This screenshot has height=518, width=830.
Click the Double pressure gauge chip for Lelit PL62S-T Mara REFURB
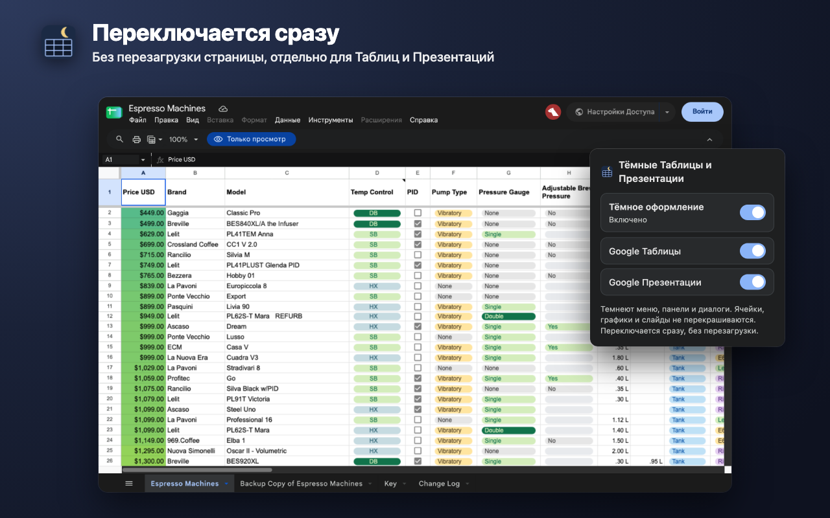[508, 316]
